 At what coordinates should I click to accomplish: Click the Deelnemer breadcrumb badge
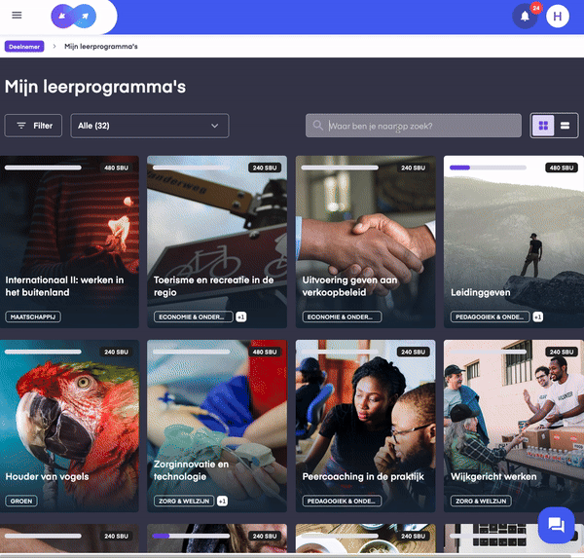pos(24,47)
